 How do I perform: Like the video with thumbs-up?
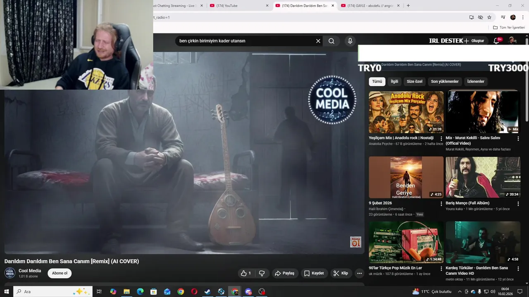pyautogui.click(x=246, y=273)
